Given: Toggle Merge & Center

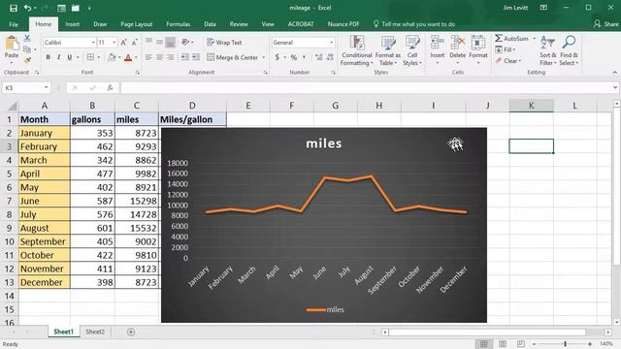Looking at the screenshot, I should [x=233, y=57].
